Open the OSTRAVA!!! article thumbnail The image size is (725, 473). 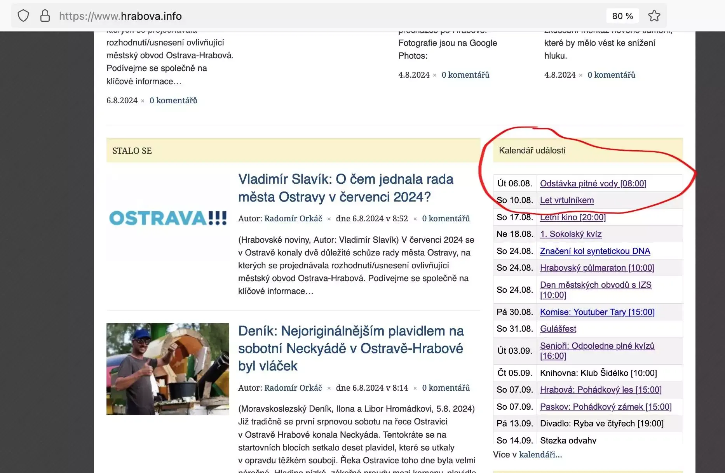[168, 218]
